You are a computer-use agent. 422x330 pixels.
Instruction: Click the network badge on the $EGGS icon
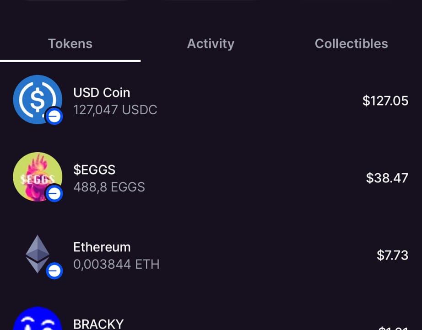(54, 194)
